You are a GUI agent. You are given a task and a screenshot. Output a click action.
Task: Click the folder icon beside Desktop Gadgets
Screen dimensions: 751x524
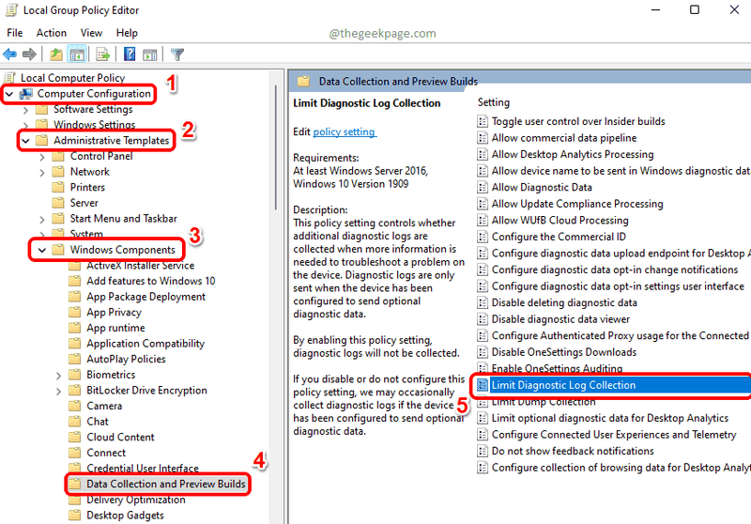tap(75, 516)
